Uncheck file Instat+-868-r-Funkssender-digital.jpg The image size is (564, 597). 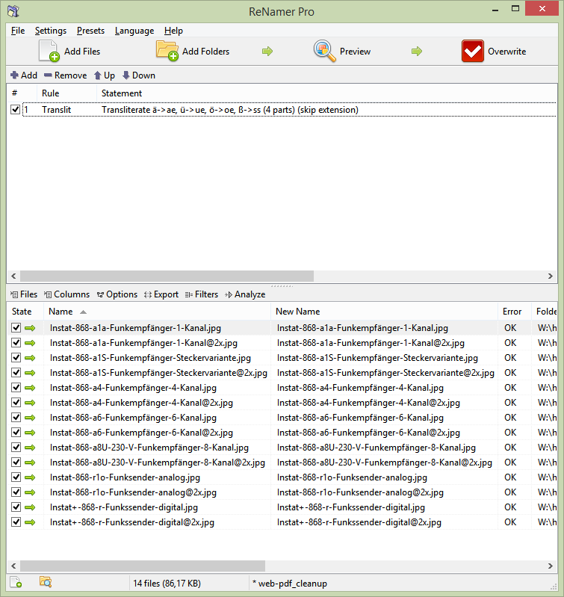coord(16,507)
